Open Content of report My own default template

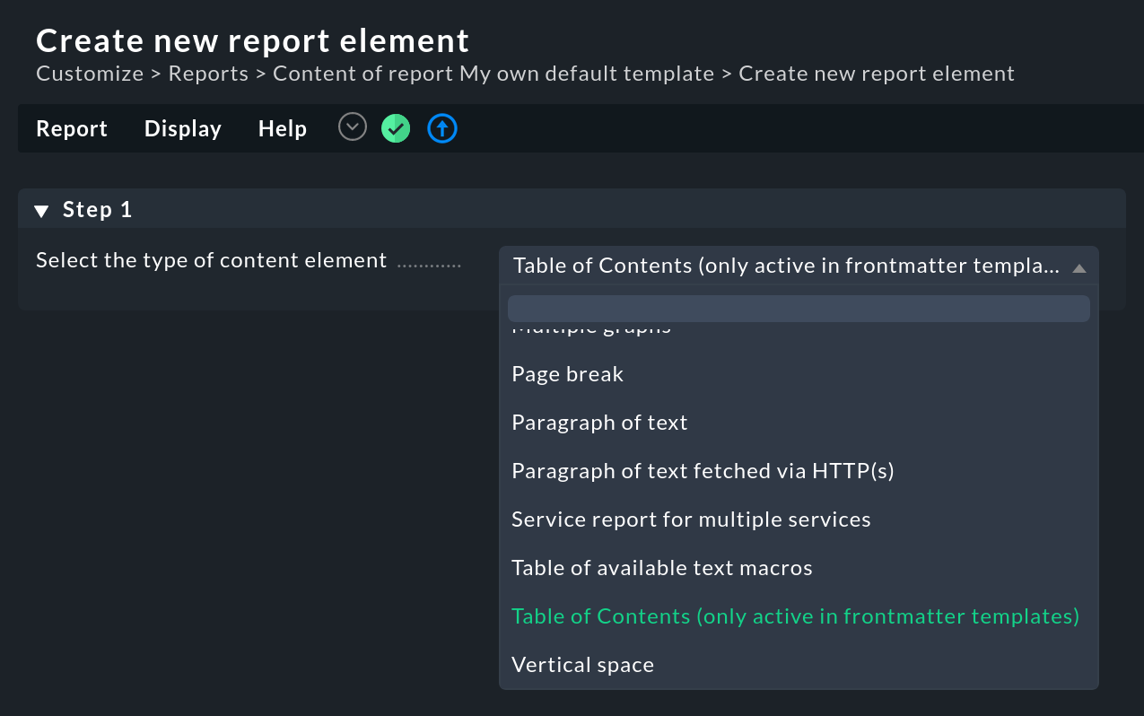tap(493, 74)
